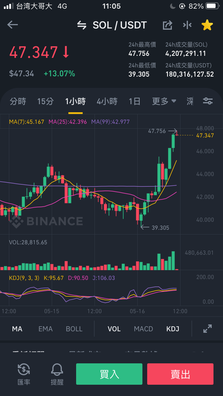Image resolution: width=223 pixels, height=396 pixels.
Task: Toggle the BOLL indicator
Action: pos(74,329)
